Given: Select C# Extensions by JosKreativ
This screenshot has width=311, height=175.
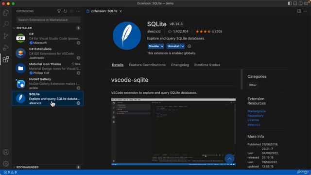Looking at the screenshot, I should pyautogui.click(x=48, y=53).
